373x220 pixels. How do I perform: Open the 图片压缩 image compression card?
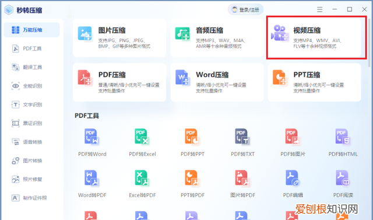point(119,37)
